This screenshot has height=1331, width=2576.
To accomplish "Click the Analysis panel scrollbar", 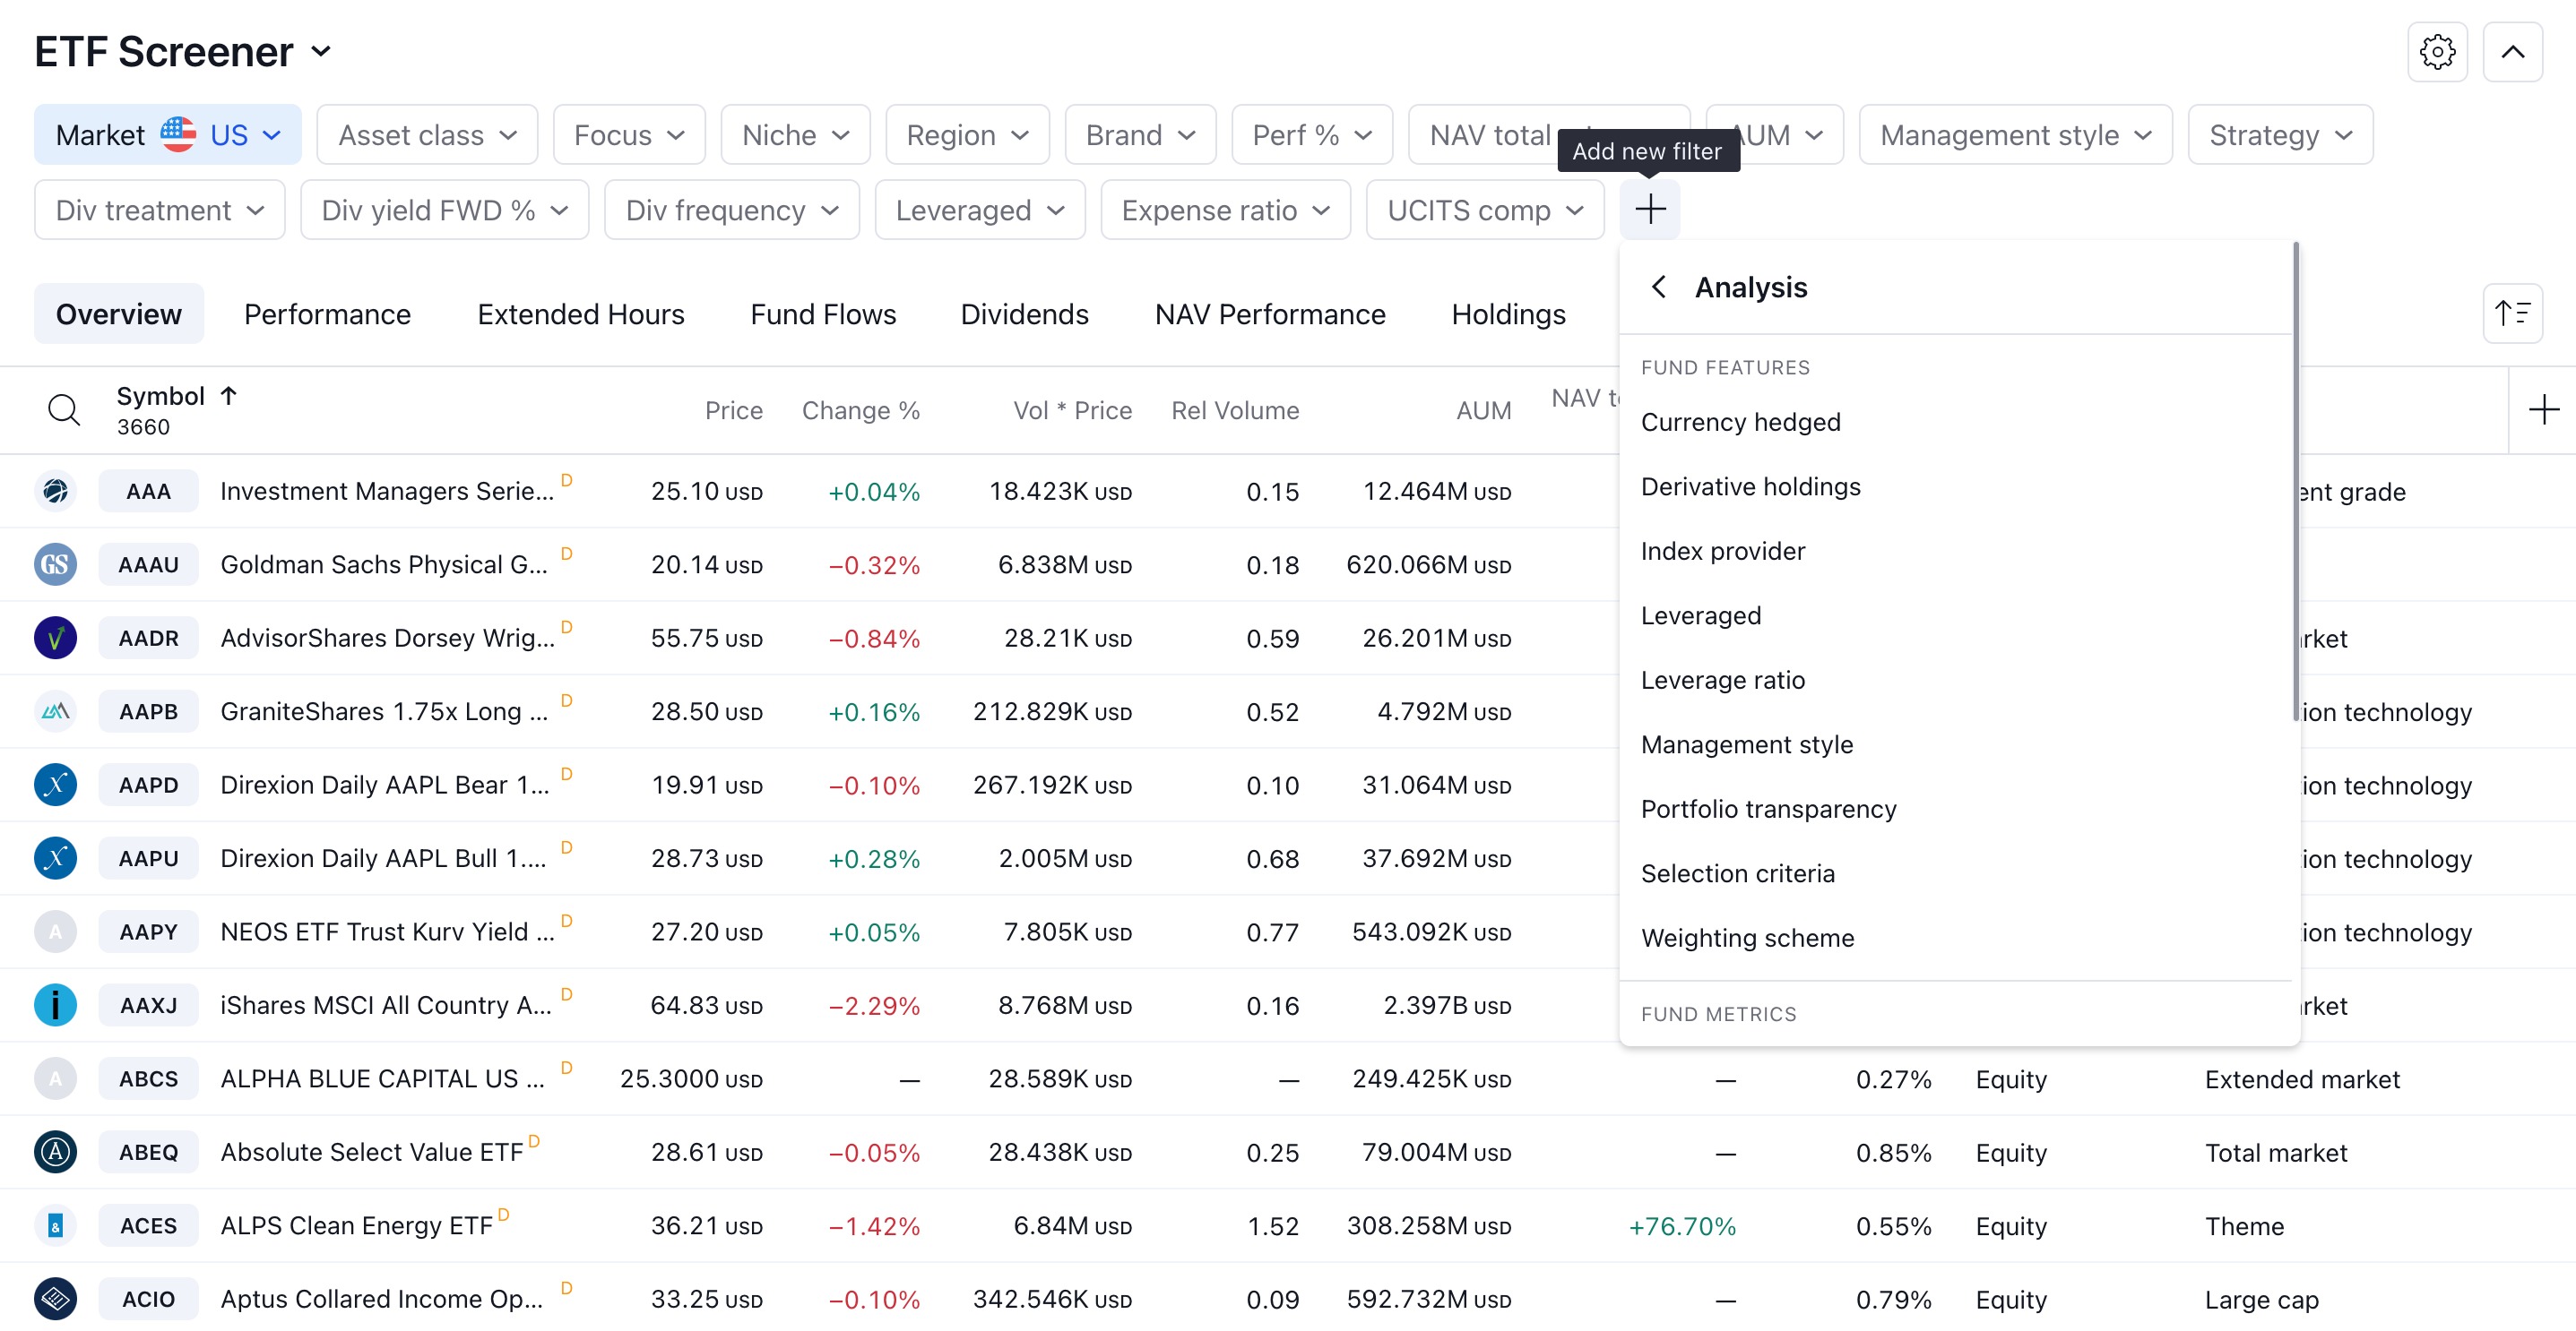I will (2295, 479).
